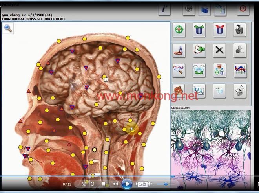
Task: Click the document with arrow icon in top toolbar
Action: (220, 9)
